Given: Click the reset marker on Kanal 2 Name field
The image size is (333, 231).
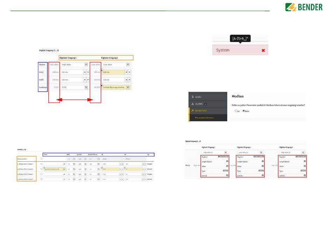Looking at the screenshot, I should 44,168.
